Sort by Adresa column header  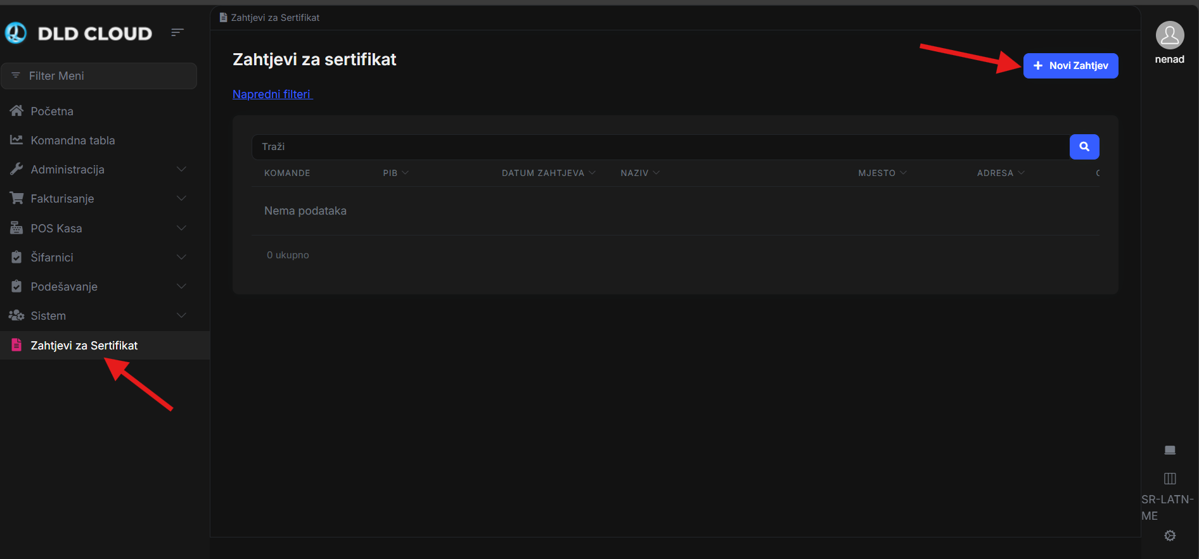1001,173
